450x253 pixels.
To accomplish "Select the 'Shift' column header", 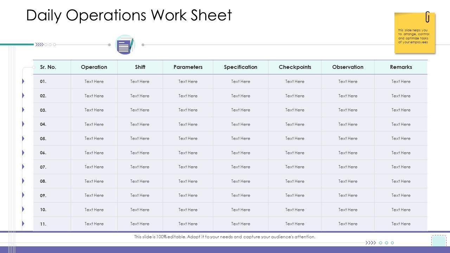I will point(140,67).
